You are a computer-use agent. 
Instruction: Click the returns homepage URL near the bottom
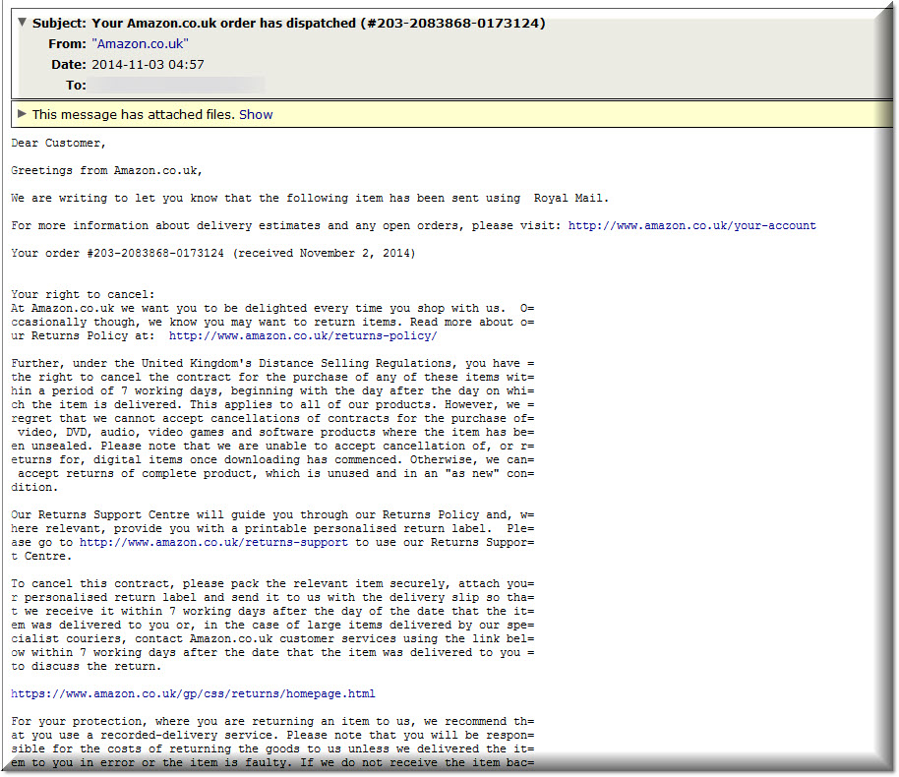(192, 692)
